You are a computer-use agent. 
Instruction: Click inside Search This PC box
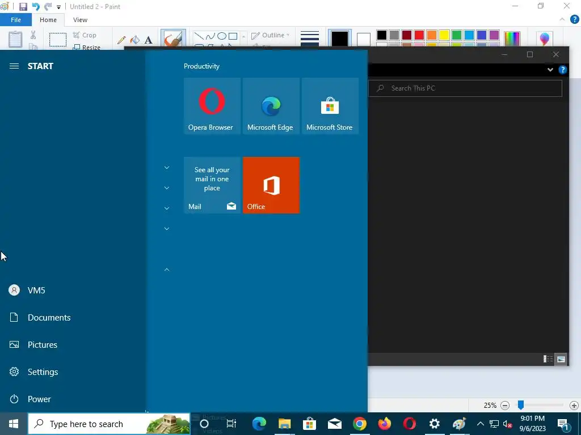(x=465, y=88)
